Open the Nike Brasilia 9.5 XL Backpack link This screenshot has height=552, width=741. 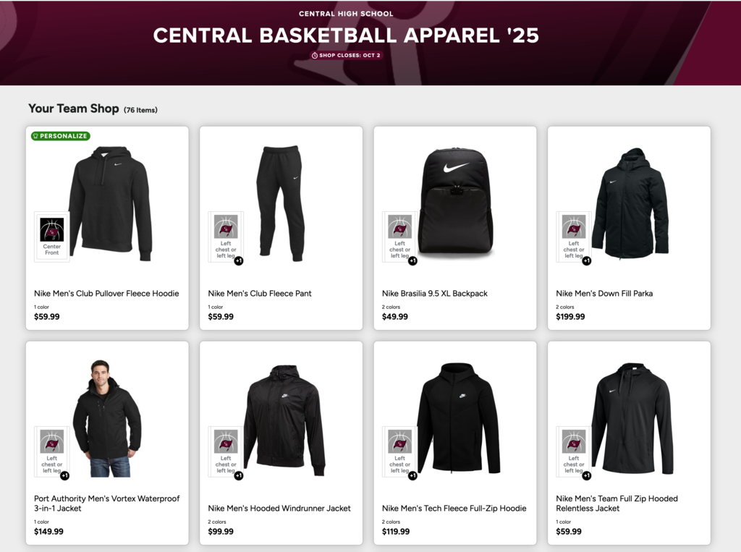(x=435, y=294)
